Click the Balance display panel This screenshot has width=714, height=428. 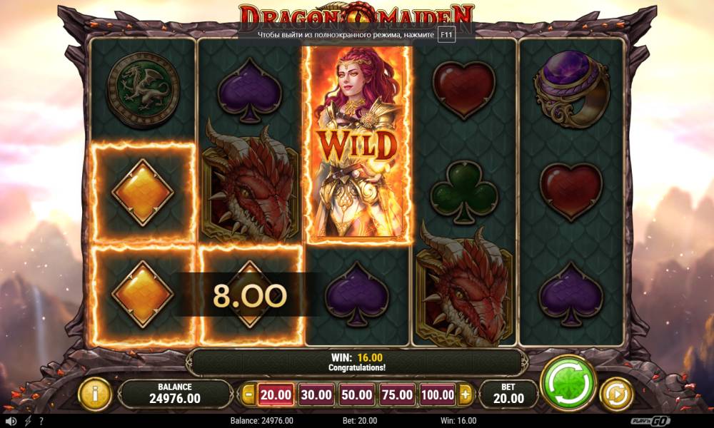[x=175, y=394]
